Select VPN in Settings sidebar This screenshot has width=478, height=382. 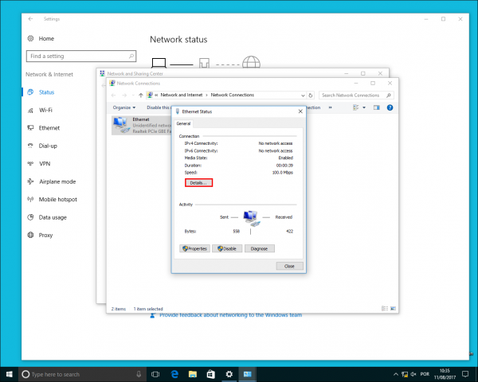pyautogui.click(x=45, y=164)
